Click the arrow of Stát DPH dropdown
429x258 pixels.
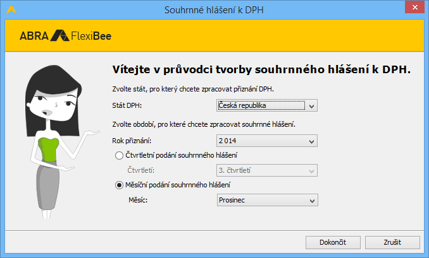point(311,106)
